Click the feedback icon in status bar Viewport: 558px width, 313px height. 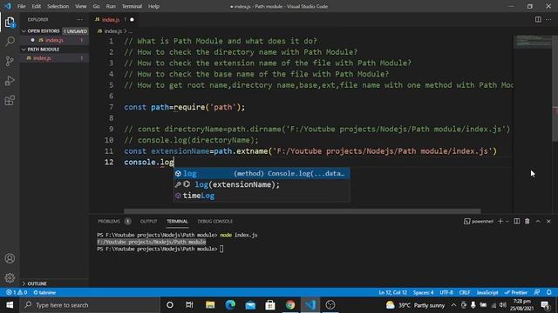[537, 292]
